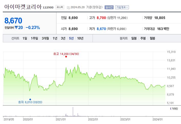Click the clock icon beside the date
This screenshot has width=181, height=124.
tap(68, 8)
